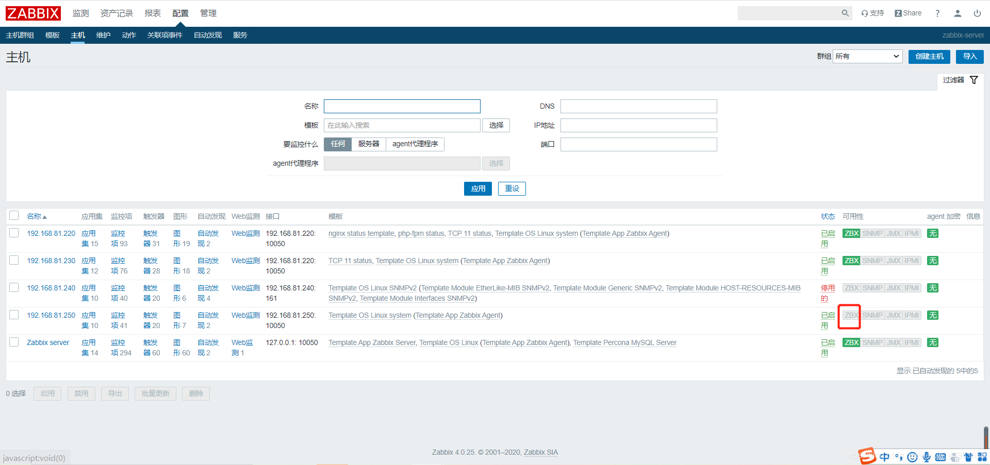Viewport: 990px width, 465px height.
Task: Click ZBX availability badge for 192.168.81.230
Action: (851, 261)
